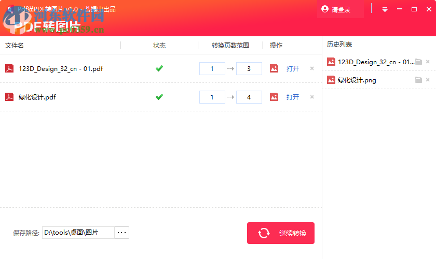Edit start page field for 123D_Design row
This screenshot has width=436, height=259.
click(x=212, y=68)
